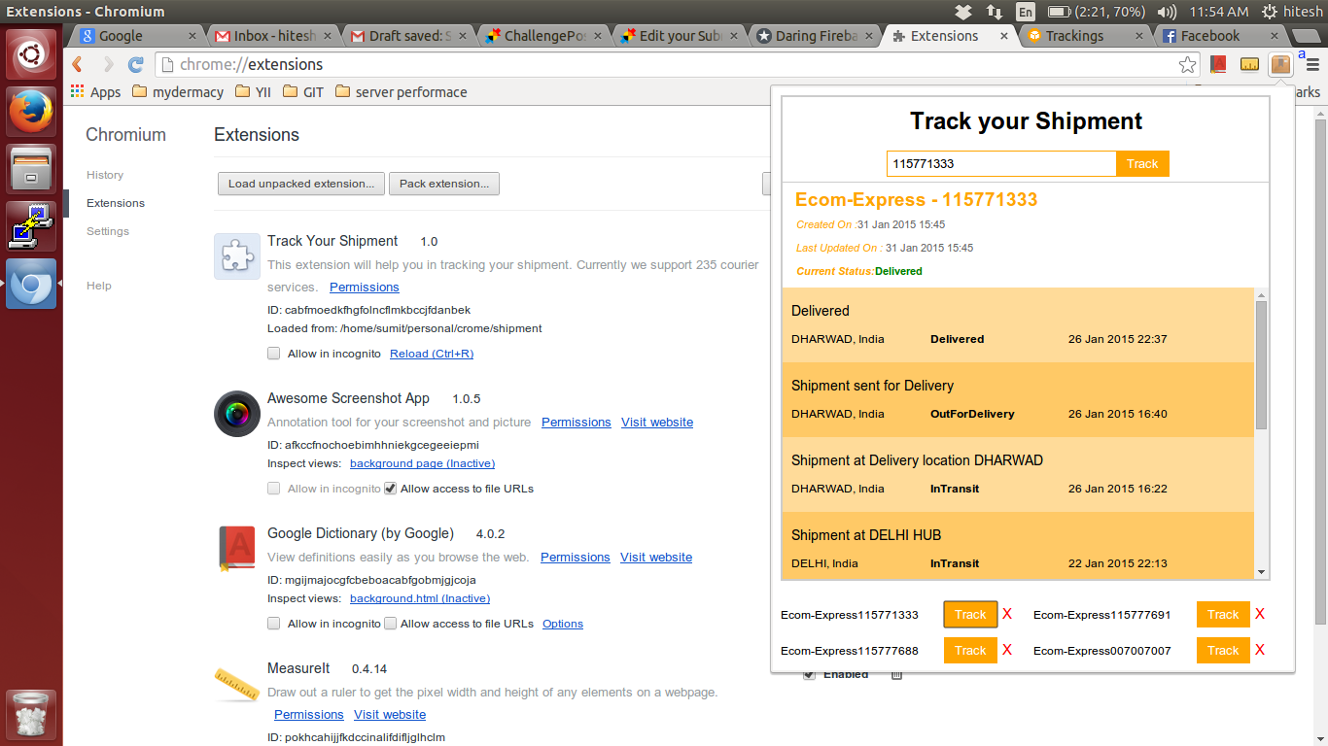Screen dimensions: 1328x746
Task: Remove Ecom-Express007007007 with red X
Action: [x=1260, y=650]
